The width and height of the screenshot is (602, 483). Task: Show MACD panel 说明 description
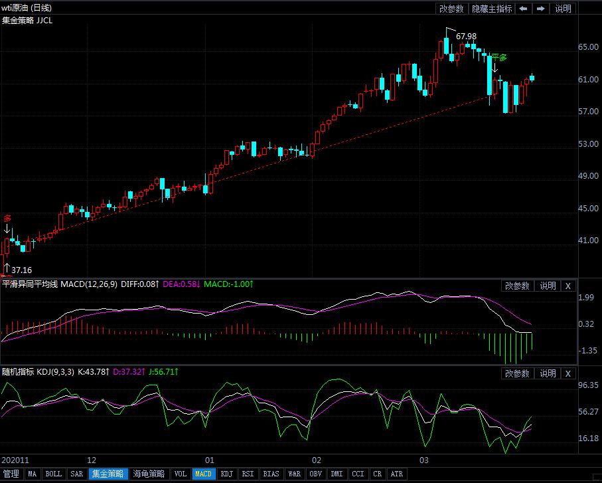(548, 286)
